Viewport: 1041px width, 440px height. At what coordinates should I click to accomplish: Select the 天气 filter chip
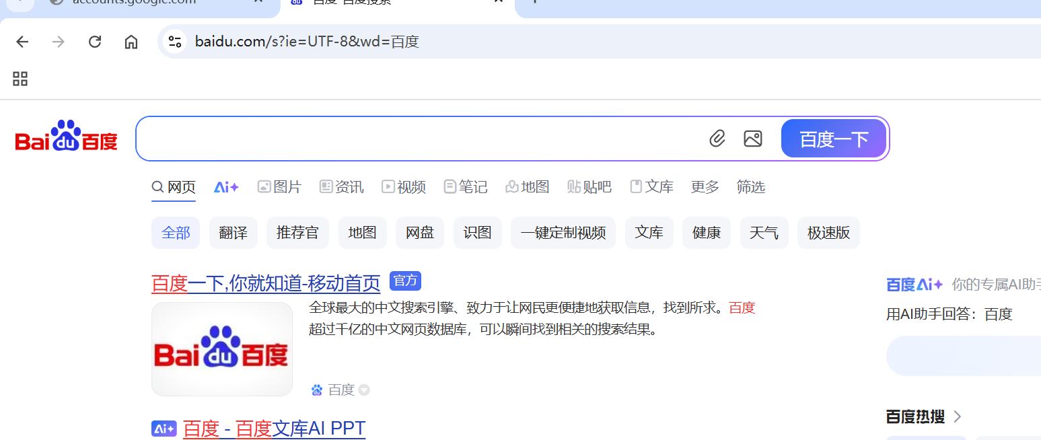point(764,233)
